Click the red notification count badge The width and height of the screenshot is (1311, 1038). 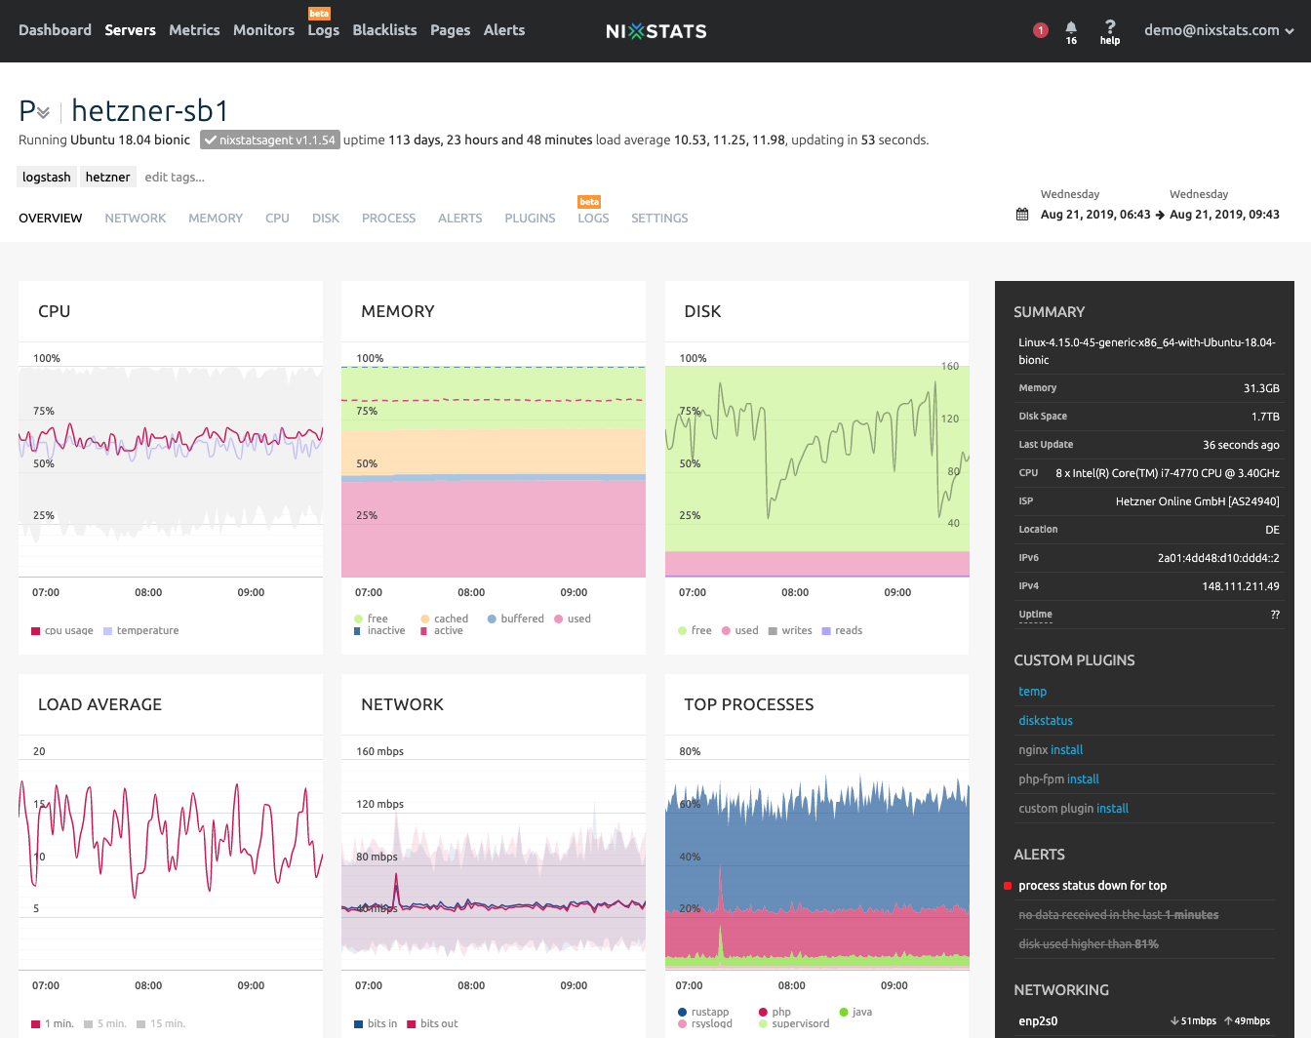tap(1041, 30)
